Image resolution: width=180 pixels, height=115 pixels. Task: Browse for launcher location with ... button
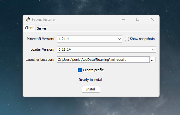click(153, 60)
